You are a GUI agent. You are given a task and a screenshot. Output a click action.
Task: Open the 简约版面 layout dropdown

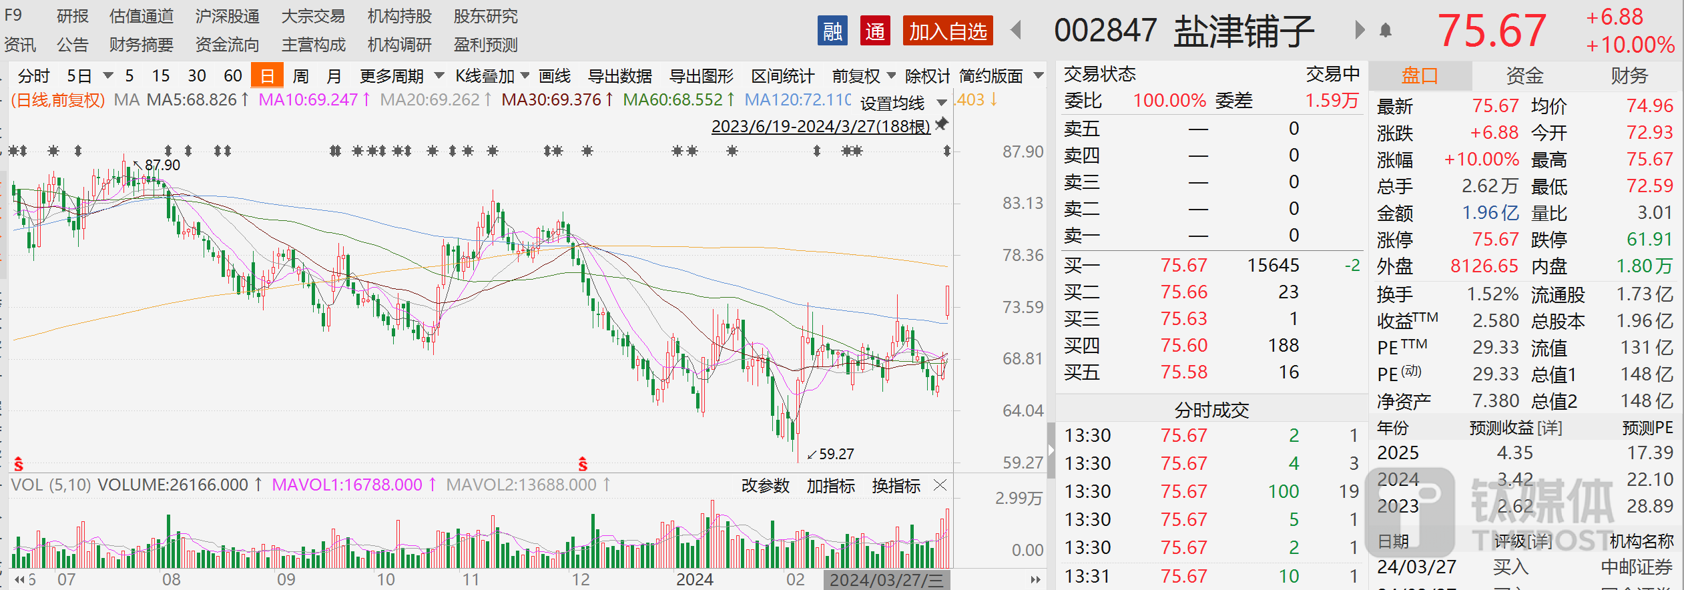pyautogui.click(x=1039, y=75)
